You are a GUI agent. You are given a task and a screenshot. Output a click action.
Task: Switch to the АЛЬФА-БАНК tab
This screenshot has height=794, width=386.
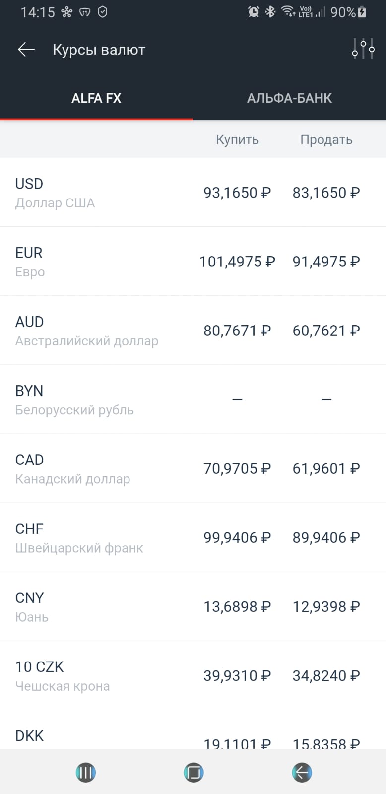289,98
